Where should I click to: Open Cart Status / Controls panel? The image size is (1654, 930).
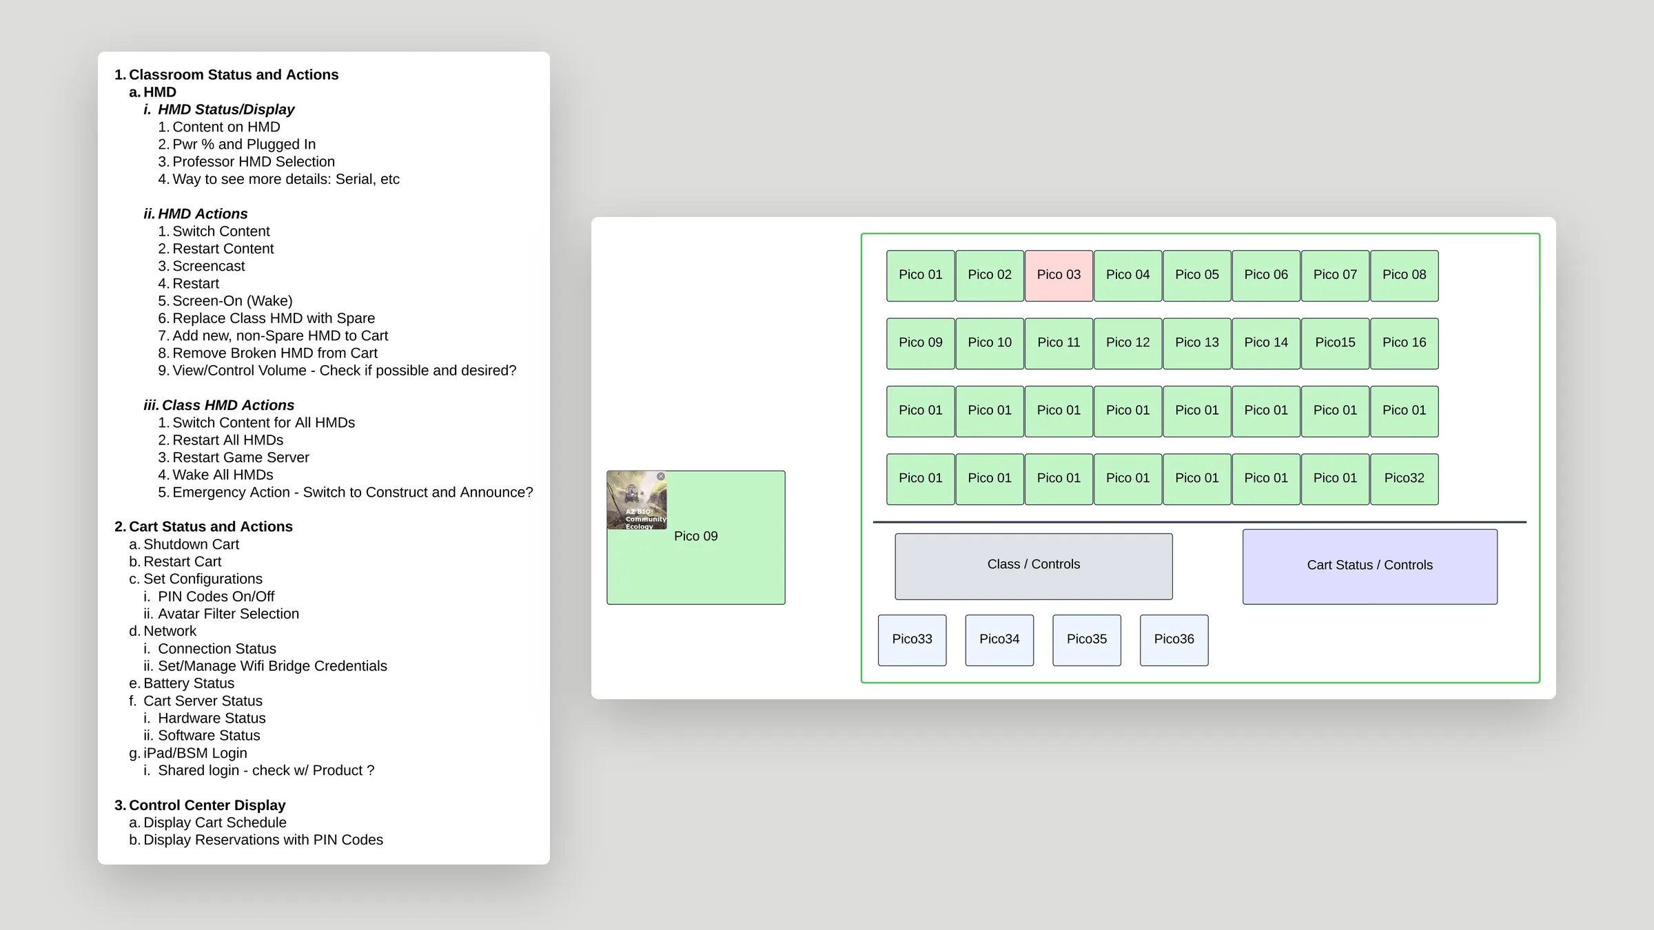1370,566
